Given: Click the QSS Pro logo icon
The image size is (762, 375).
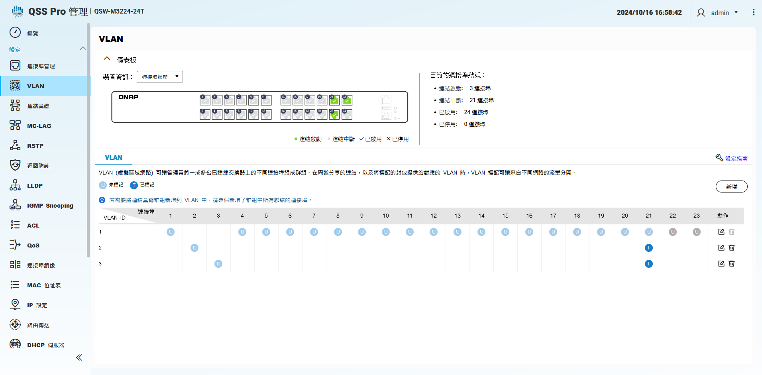Looking at the screenshot, I should tap(17, 12).
